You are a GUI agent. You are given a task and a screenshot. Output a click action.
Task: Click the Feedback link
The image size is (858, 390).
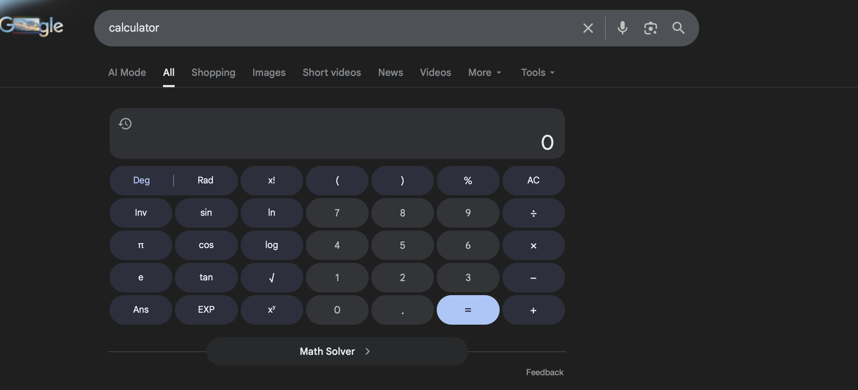pos(544,372)
